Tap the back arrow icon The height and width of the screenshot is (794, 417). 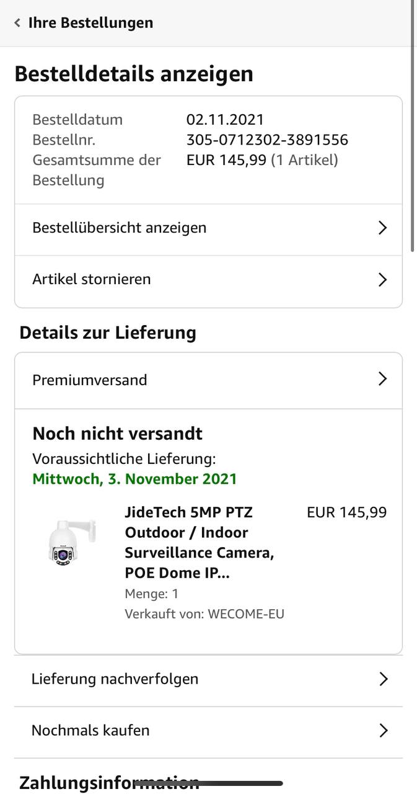pos(17,23)
